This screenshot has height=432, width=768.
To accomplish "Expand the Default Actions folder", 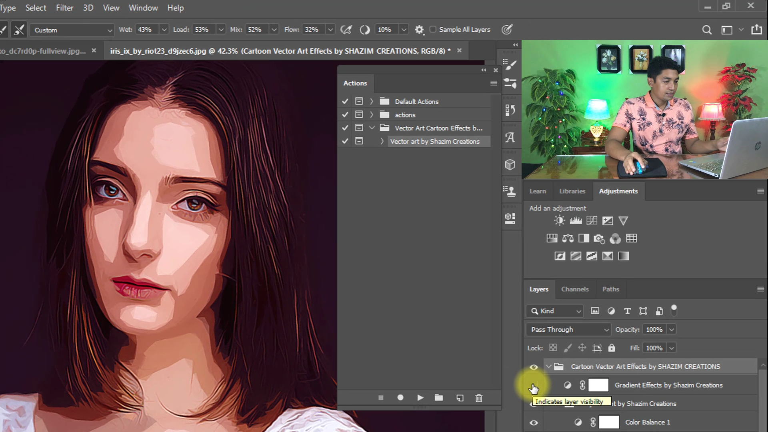I will (x=372, y=102).
